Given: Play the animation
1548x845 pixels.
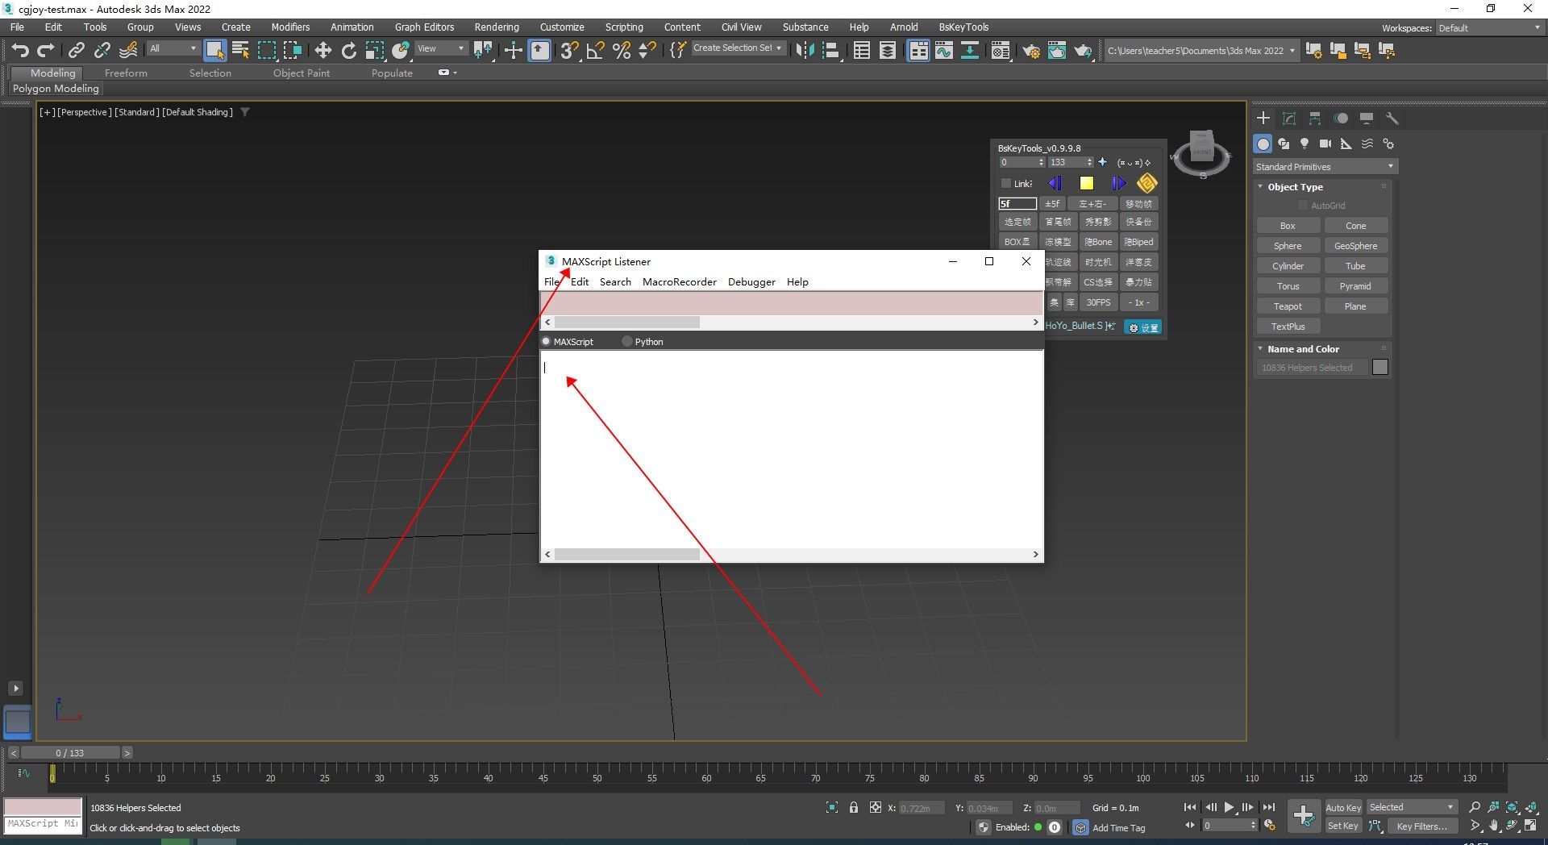Looking at the screenshot, I should (x=1229, y=807).
